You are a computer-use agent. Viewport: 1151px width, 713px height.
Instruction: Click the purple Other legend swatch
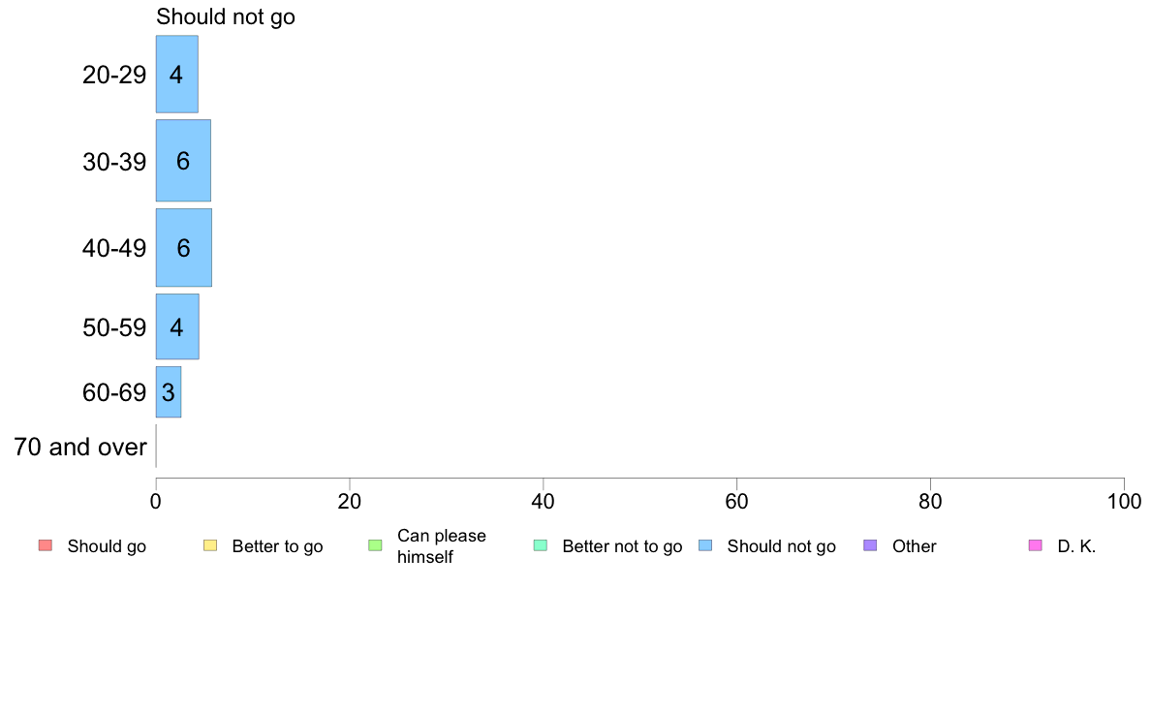870,545
